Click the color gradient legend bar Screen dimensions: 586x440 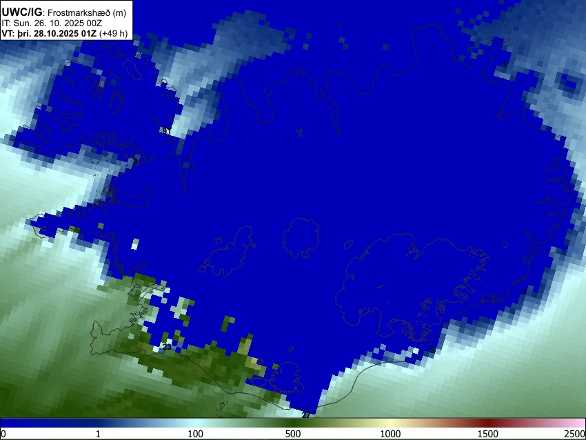[293, 423]
